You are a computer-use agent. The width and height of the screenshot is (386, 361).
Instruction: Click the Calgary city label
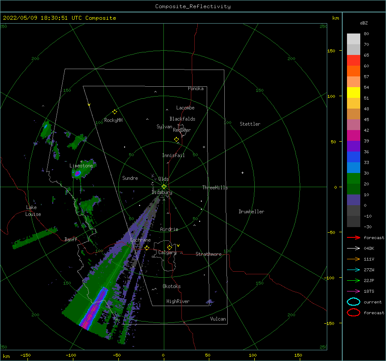coord(167,252)
